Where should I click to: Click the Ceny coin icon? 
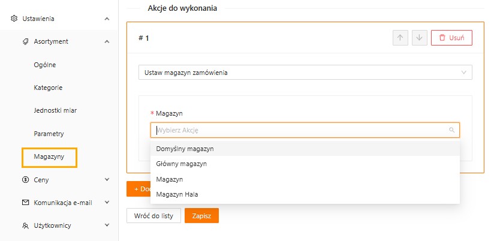click(x=25, y=179)
